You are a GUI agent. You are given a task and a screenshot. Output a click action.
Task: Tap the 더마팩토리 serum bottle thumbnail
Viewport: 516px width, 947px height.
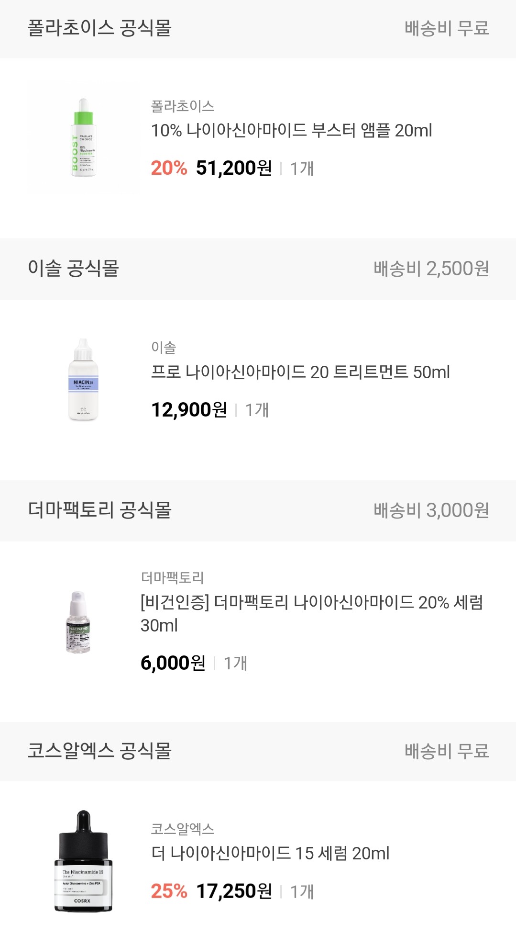(x=78, y=622)
